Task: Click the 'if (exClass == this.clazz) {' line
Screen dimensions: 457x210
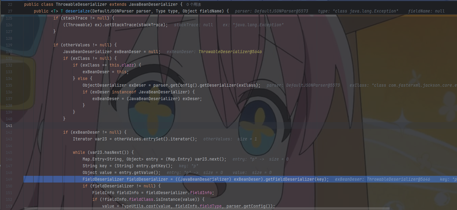Action: click(x=107, y=65)
